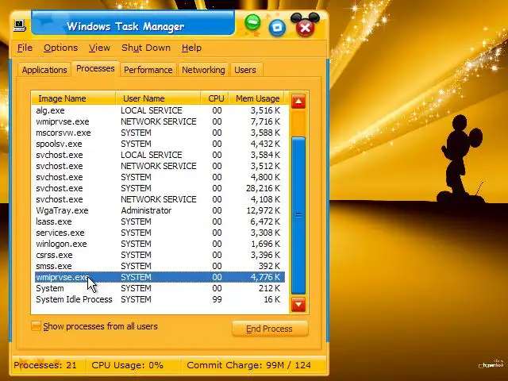Go to the Users tab
This screenshot has height=381, width=508.
tap(245, 70)
